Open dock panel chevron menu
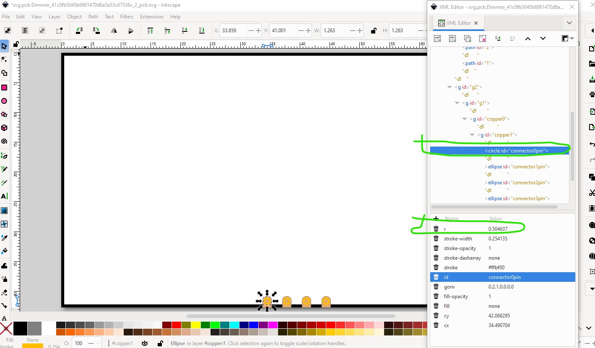595x348 pixels. click(569, 23)
